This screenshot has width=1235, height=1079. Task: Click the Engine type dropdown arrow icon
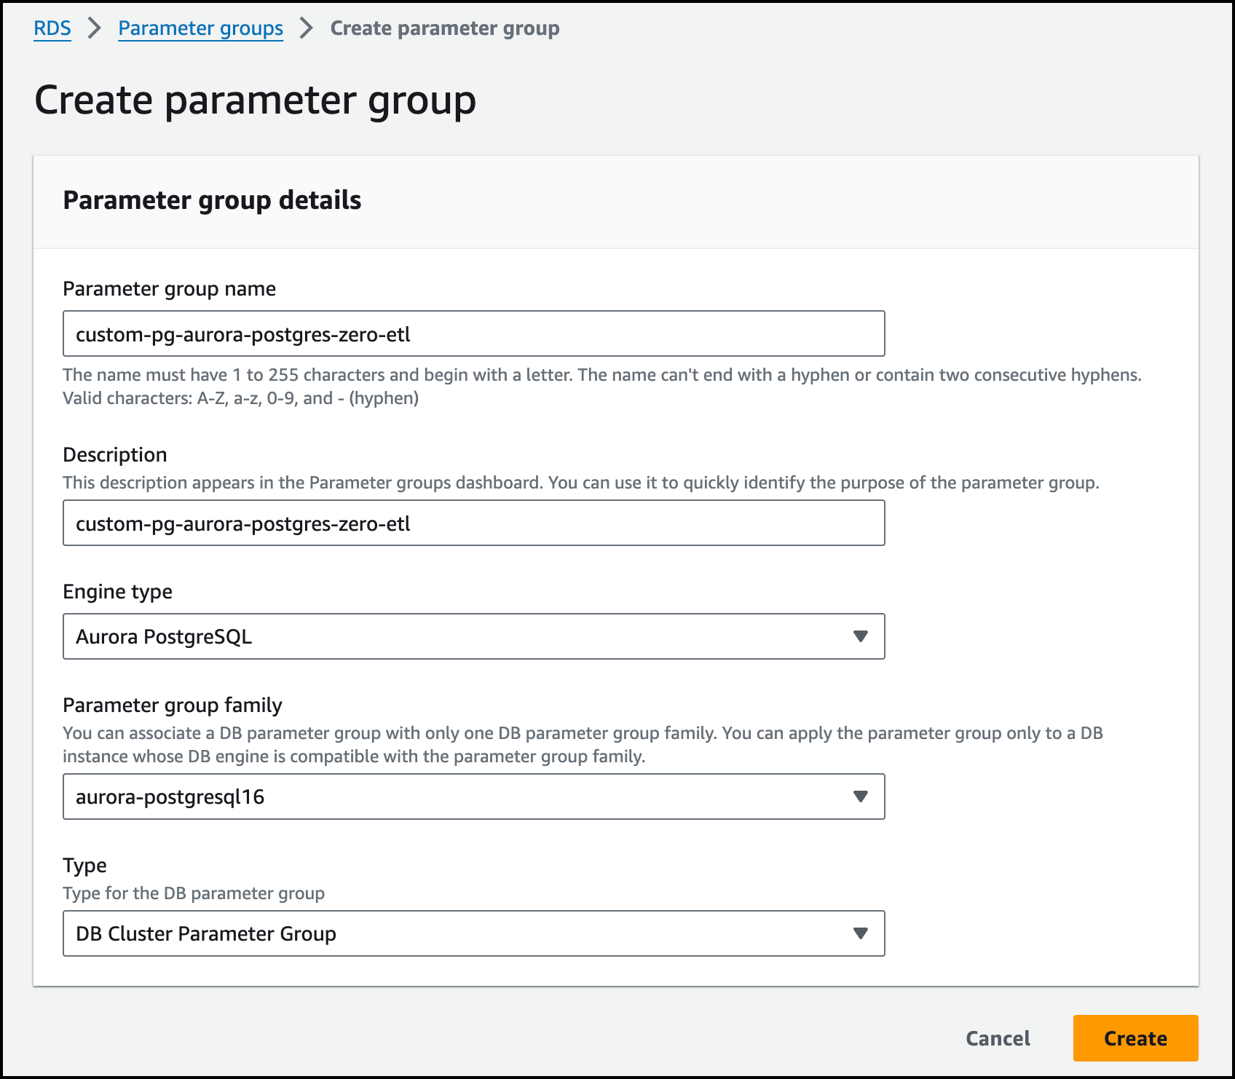pos(860,636)
